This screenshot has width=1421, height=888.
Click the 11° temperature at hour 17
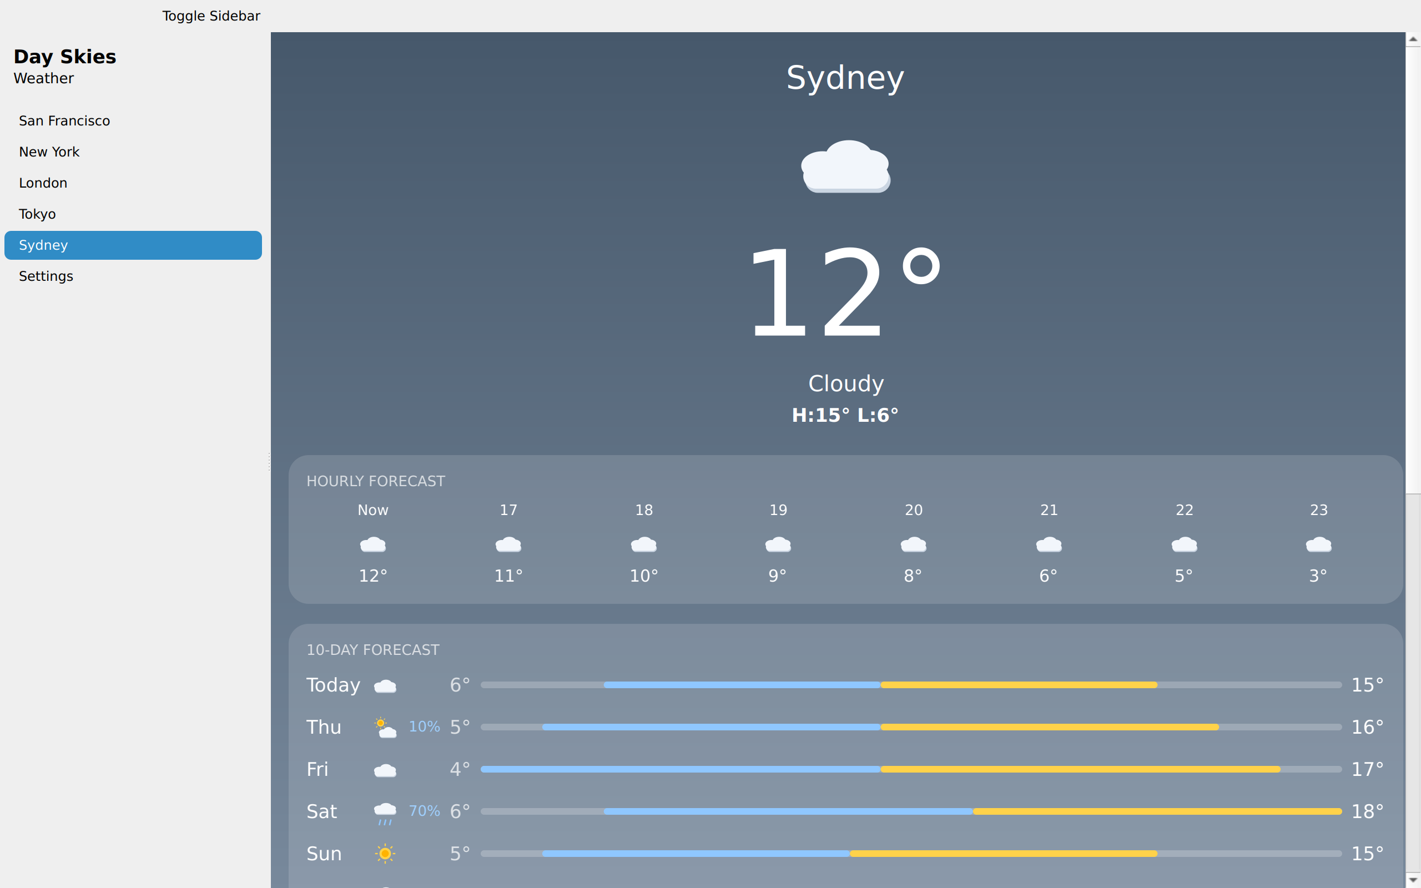tap(508, 576)
